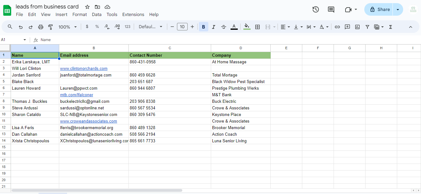
Task: Open the Google Sheets home icon
Action: click(7, 10)
